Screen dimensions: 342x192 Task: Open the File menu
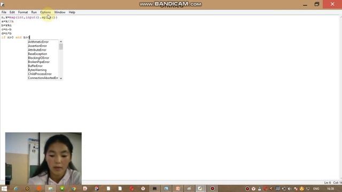pos(4,12)
